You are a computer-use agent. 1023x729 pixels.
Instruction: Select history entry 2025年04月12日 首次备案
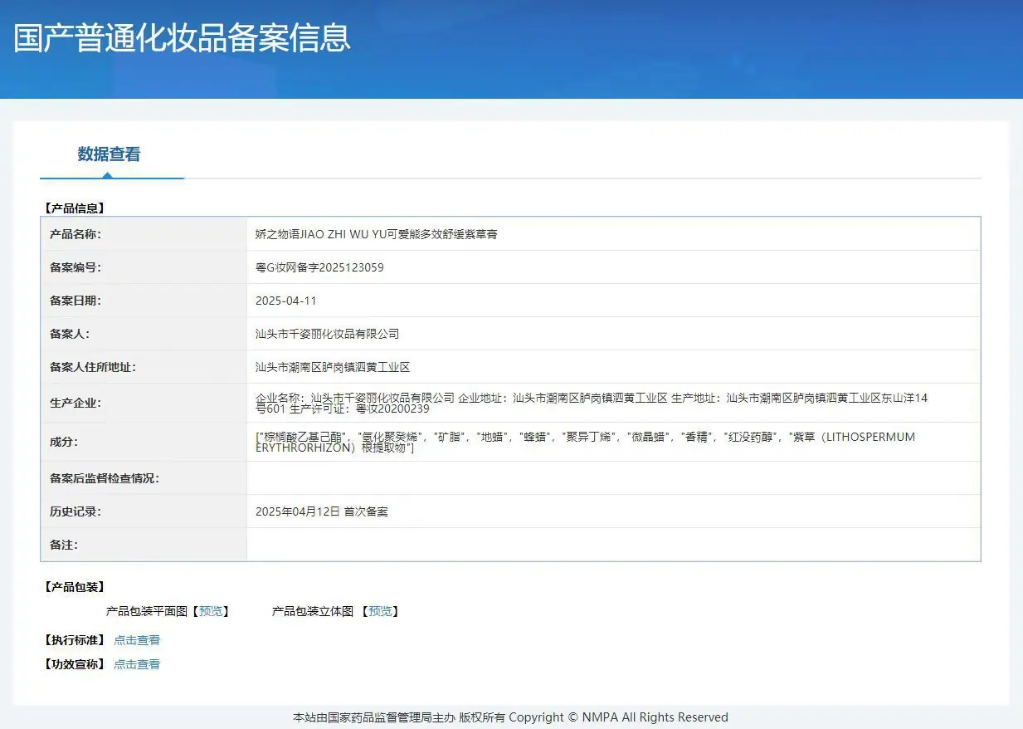point(322,511)
